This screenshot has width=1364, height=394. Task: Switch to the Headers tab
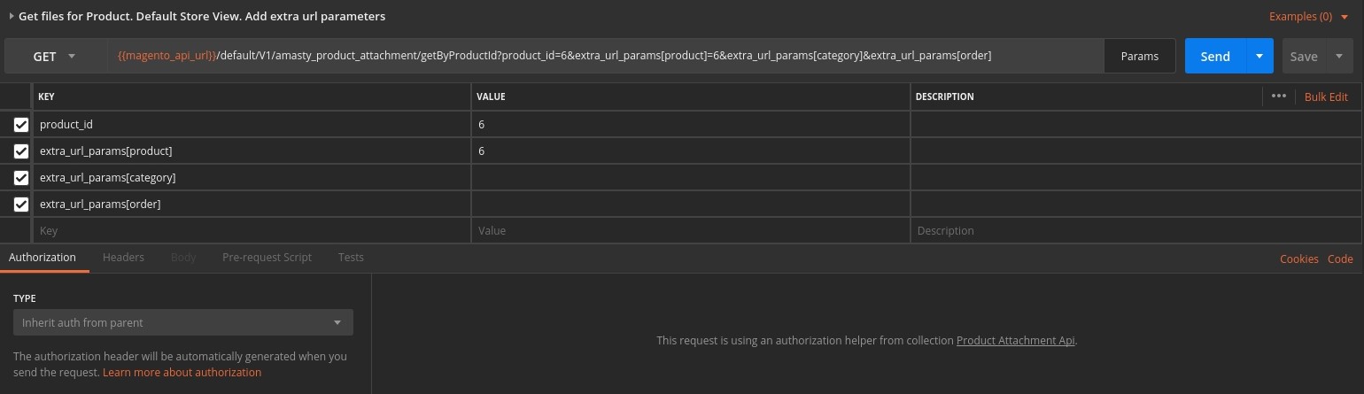[123, 257]
